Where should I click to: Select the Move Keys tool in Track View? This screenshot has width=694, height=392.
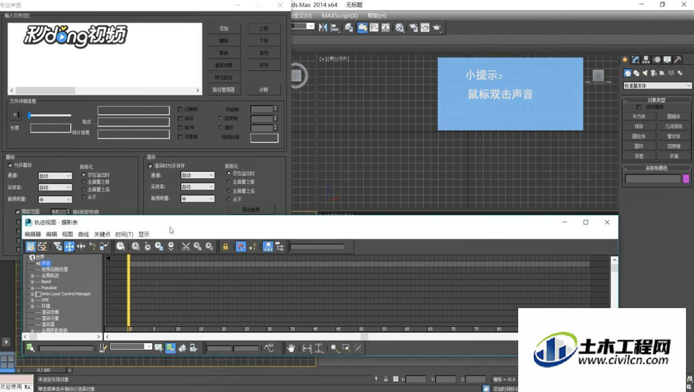69,246
